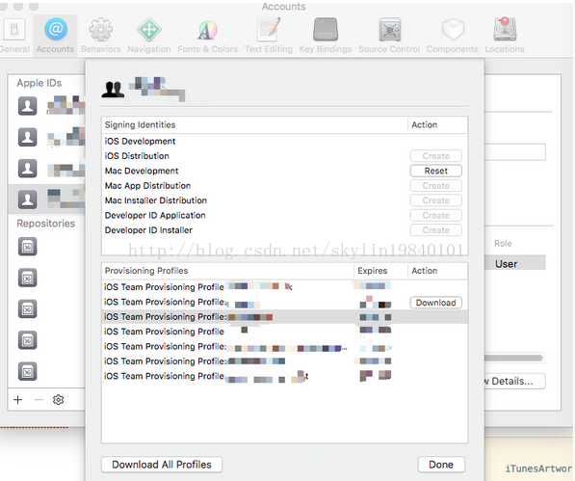Select the iOS Development signing identity
575x481 pixels.
(284, 142)
